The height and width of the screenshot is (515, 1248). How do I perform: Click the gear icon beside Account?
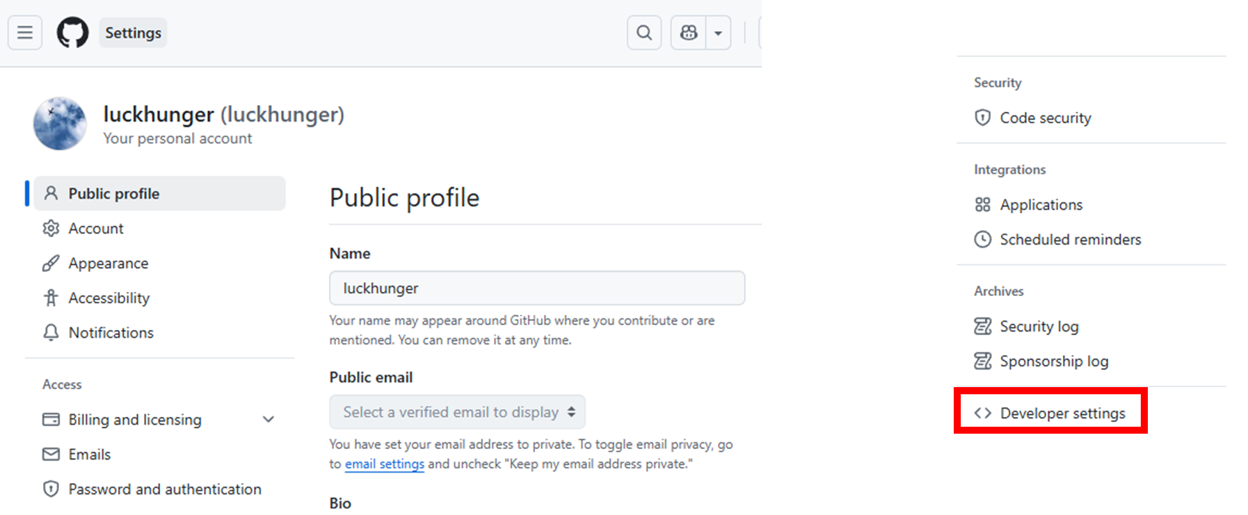coord(51,228)
